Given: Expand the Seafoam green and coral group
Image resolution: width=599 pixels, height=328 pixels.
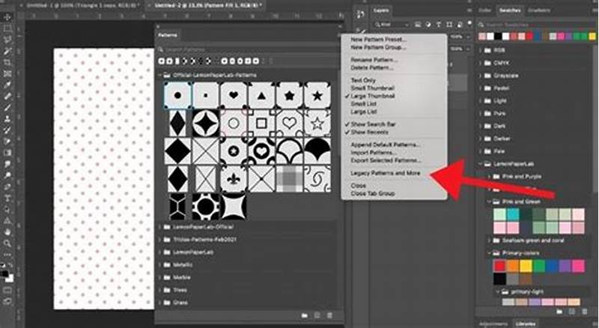Looking at the screenshot, I should pyautogui.click(x=489, y=240).
